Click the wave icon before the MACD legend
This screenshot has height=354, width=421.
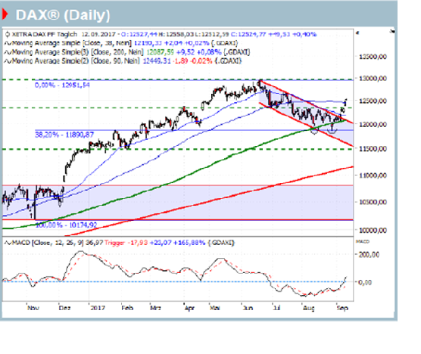[8, 243]
